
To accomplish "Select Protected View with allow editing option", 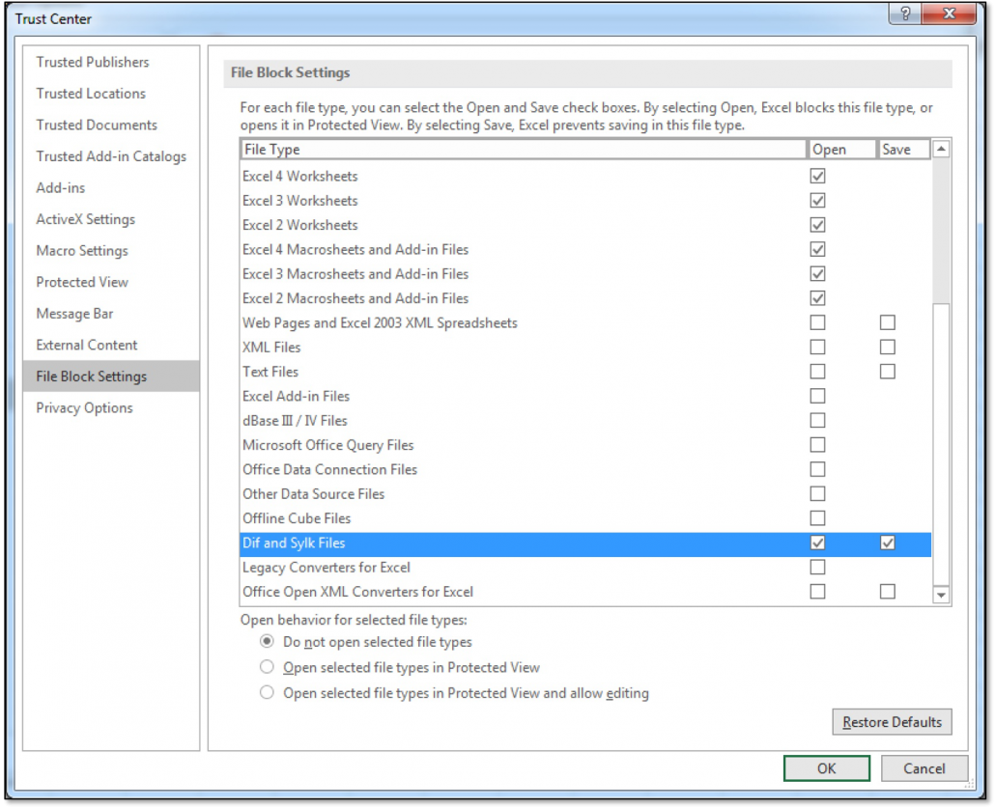I will (267, 692).
